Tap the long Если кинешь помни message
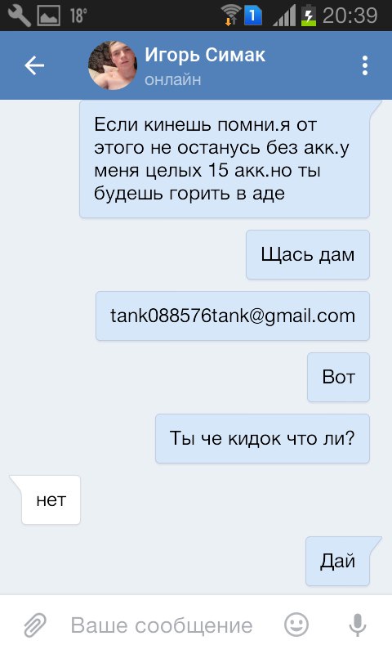The height and width of the screenshot is (654, 392). pyautogui.click(x=225, y=159)
